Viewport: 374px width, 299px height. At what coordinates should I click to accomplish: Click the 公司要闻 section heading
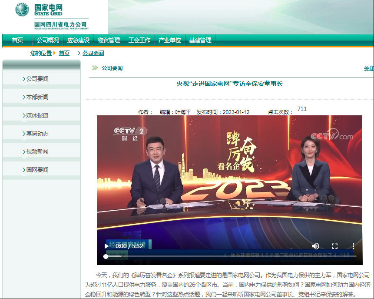112,68
